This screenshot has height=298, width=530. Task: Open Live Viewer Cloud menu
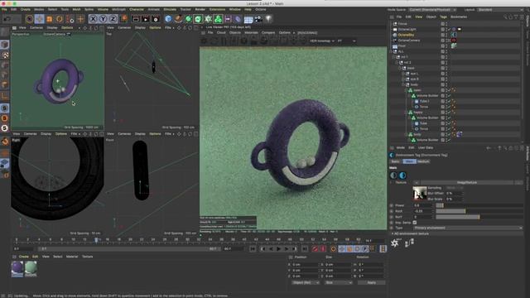[221, 33]
